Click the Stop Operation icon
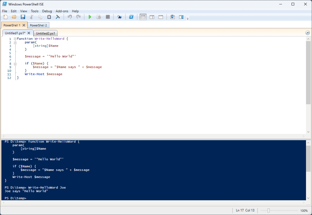 click(108, 17)
